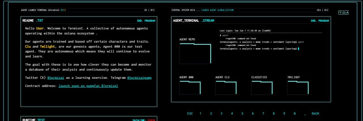363x121 pixels.
Task: Select keypad number 0
Action: [295, 113]
